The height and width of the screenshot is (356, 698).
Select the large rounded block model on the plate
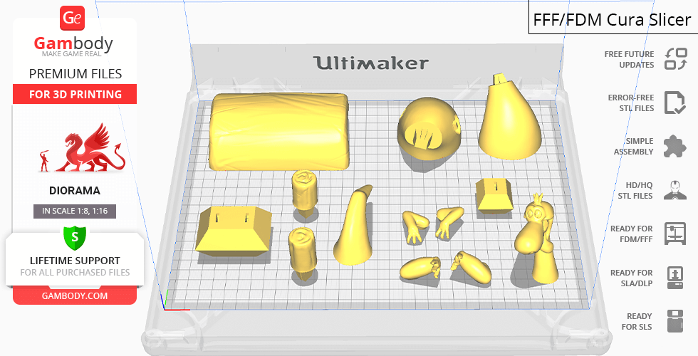pyautogui.click(x=280, y=132)
